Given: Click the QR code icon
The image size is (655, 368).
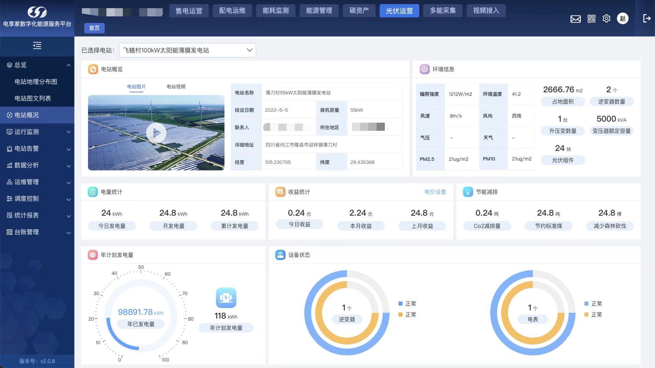Looking at the screenshot, I should coord(591,19).
